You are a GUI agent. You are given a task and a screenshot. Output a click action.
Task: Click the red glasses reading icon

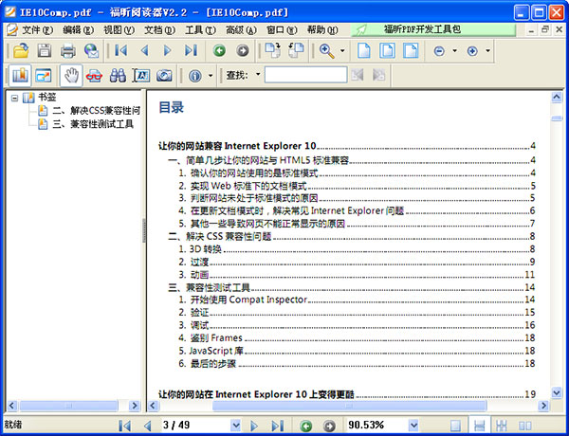(x=94, y=76)
